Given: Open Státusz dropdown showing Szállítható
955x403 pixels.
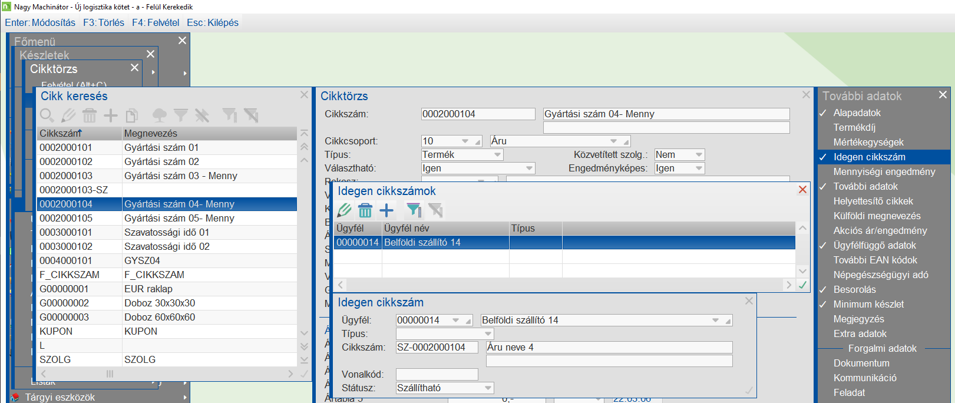Looking at the screenshot, I should pos(488,388).
